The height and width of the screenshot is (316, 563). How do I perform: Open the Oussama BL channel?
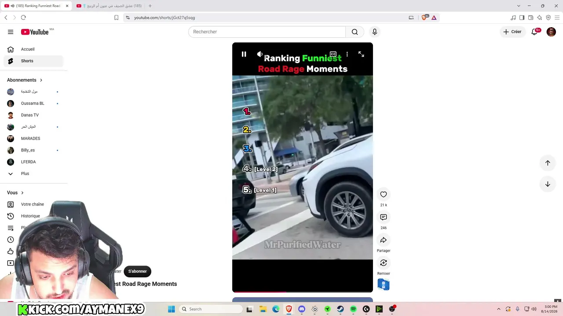coord(33,104)
